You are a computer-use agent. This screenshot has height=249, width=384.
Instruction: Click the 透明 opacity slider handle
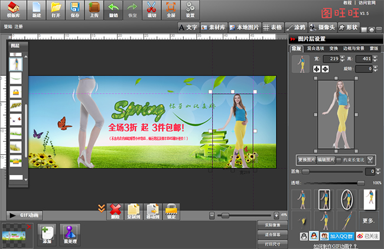[361, 183]
